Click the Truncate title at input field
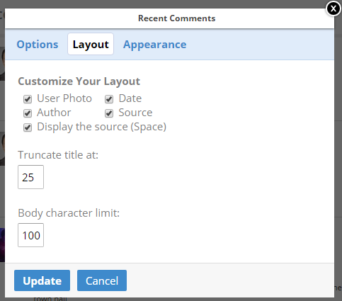342x301 pixels. [x=30, y=177]
